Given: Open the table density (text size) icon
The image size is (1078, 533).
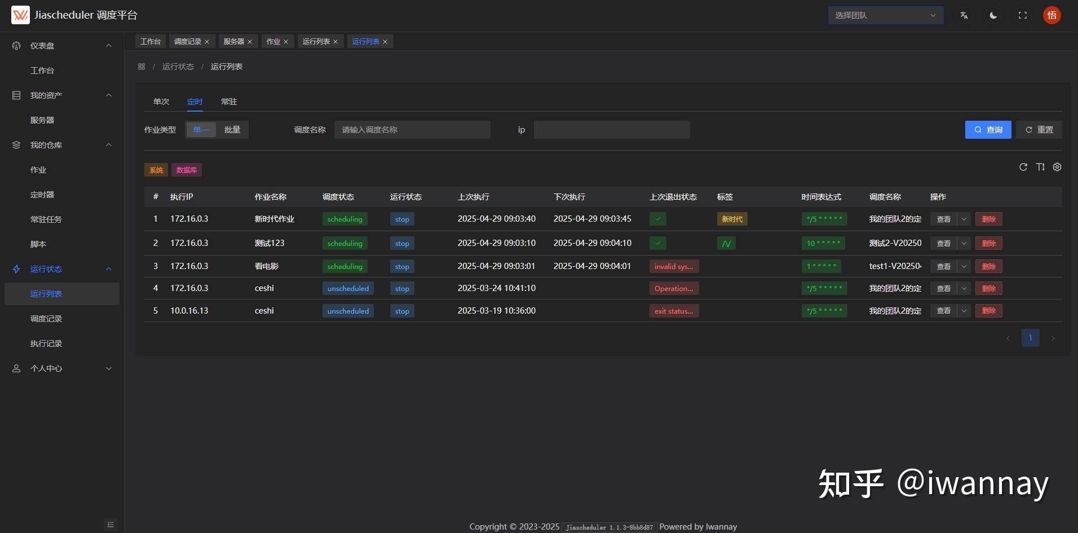Looking at the screenshot, I should [x=1040, y=167].
